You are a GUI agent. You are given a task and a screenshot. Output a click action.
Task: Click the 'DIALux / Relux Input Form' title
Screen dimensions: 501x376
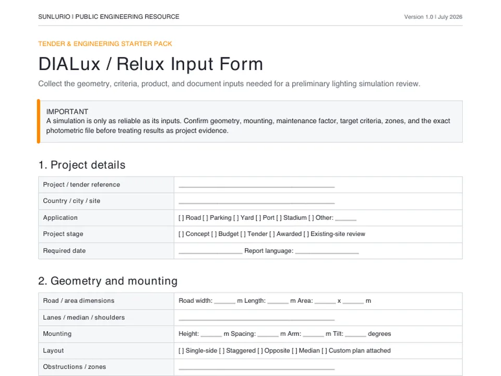150,64
